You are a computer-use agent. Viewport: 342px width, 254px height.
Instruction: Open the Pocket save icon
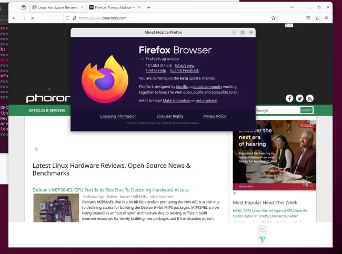308,18
